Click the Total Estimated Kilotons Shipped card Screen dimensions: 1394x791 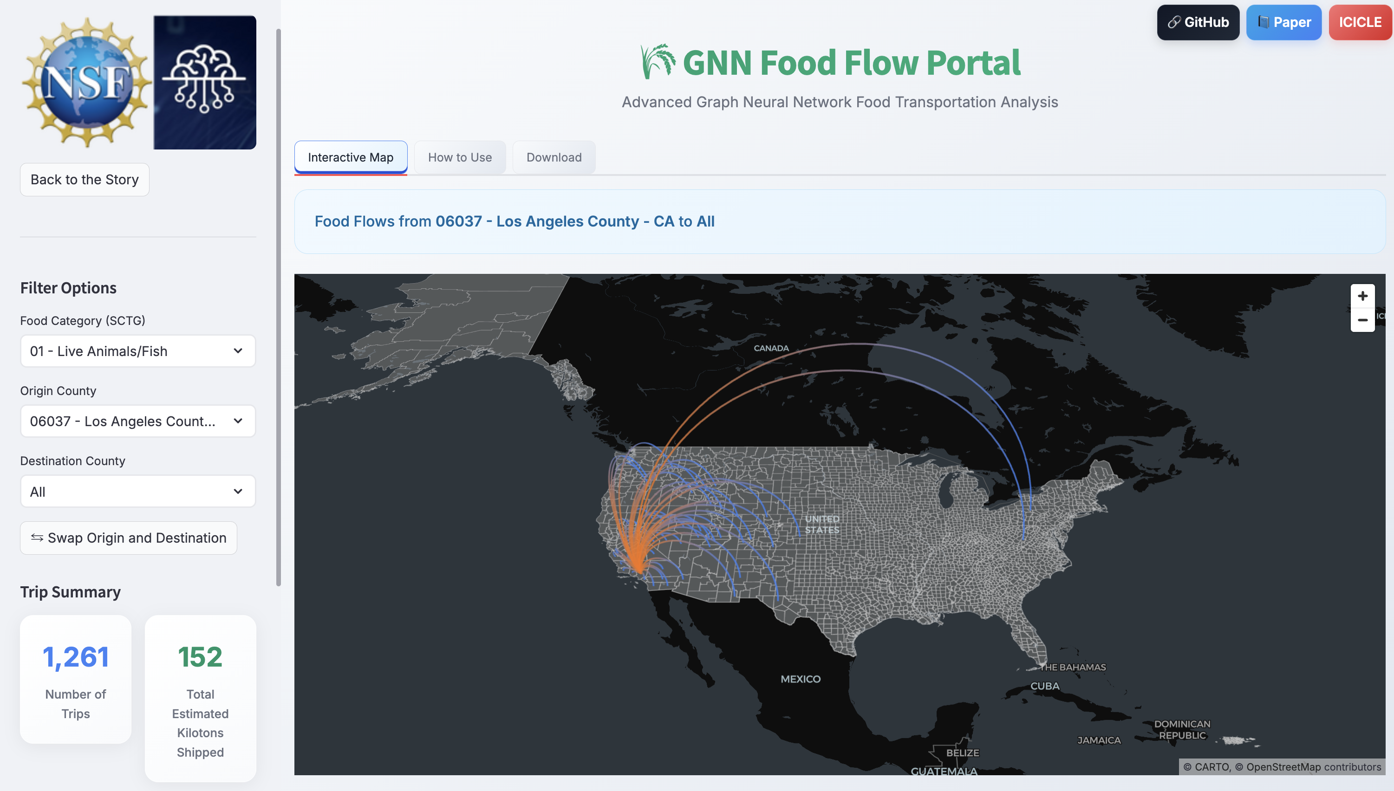[x=200, y=698]
